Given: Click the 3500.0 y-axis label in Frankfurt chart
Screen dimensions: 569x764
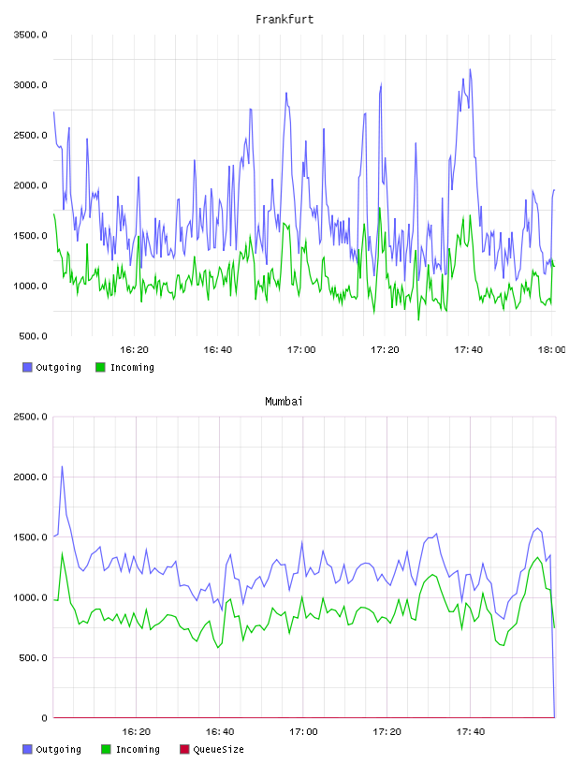Looking at the screenshot, I should coord(30,35).
